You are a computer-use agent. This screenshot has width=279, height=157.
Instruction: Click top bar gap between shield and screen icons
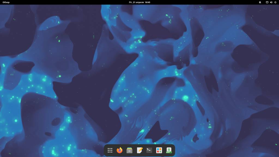tap(263, 2)
